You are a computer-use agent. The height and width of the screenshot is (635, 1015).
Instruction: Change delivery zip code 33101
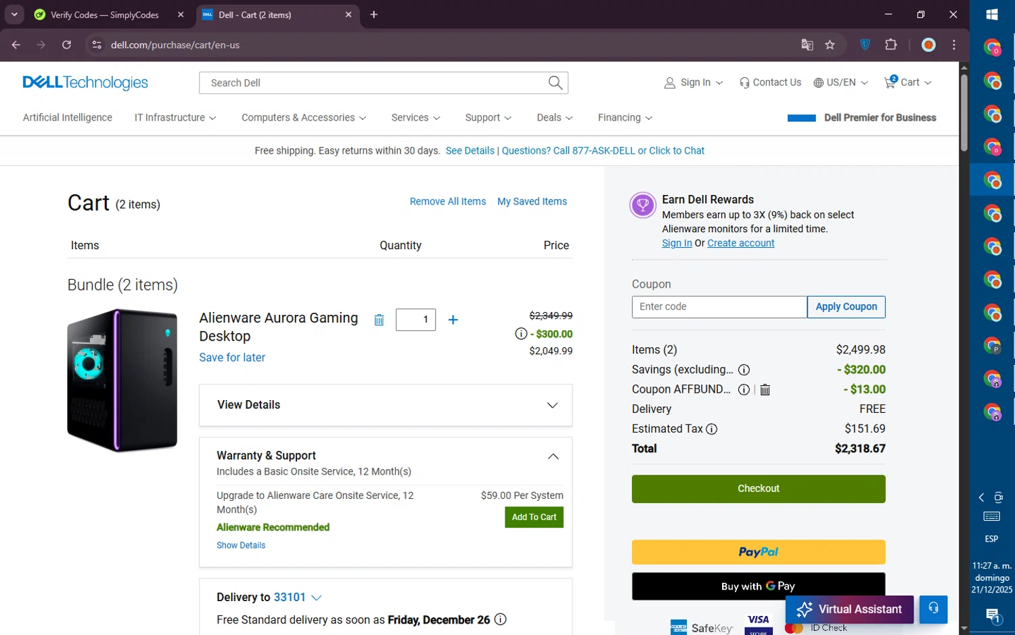(297, 597)
